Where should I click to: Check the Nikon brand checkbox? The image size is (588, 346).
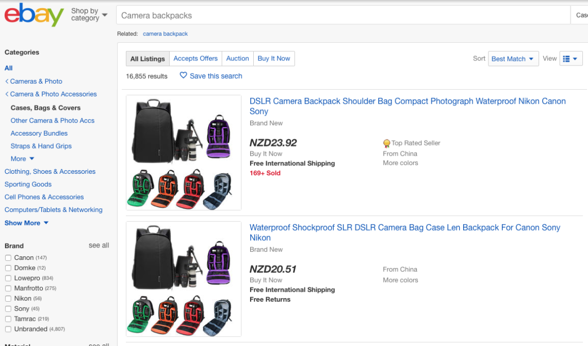click(x=8, y=299)
